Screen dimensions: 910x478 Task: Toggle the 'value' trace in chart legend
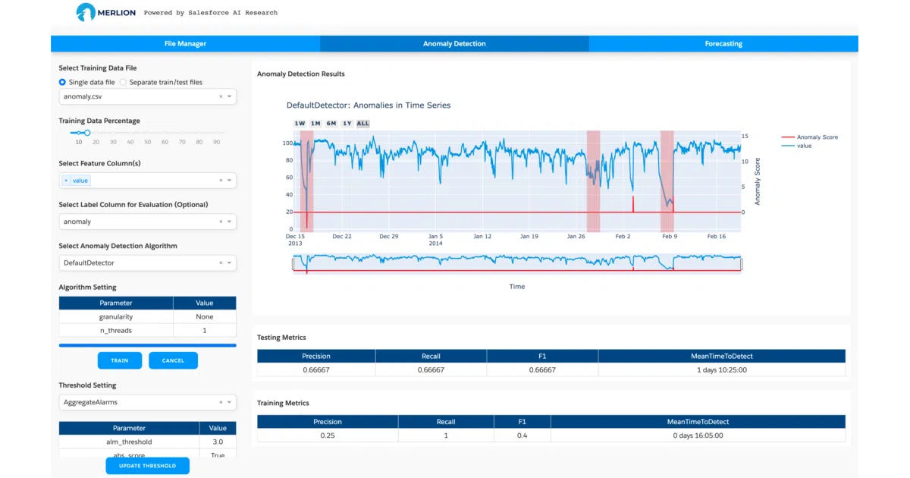tap(796, 146)
